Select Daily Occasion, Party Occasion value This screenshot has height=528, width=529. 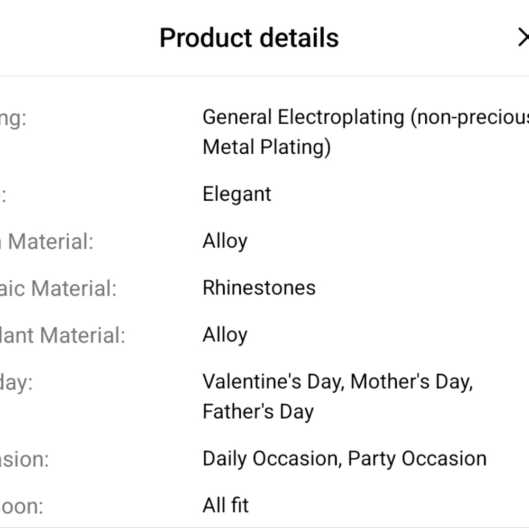[x=344, y=459]
